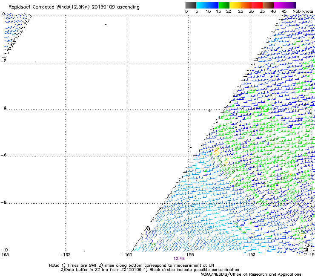Click the red 30-35 knots legend color
Screen dimensions: 315x277
[257, 5]
